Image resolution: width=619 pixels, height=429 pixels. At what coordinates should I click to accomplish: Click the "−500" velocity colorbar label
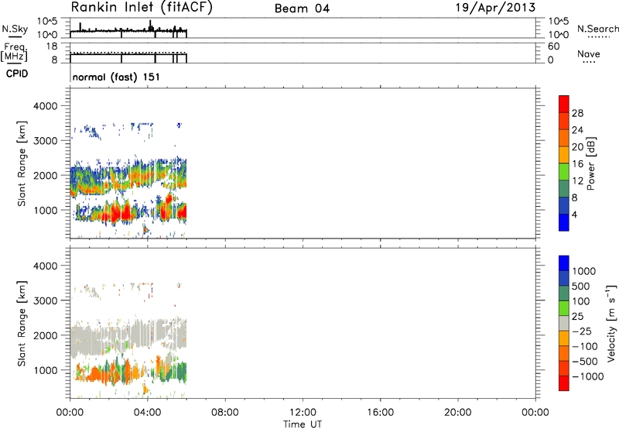click(584, 362)
